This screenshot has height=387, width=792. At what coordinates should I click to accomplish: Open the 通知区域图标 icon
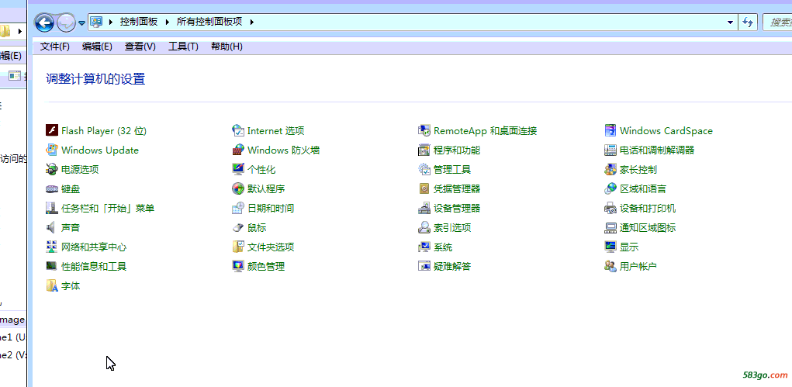[610, 227]
